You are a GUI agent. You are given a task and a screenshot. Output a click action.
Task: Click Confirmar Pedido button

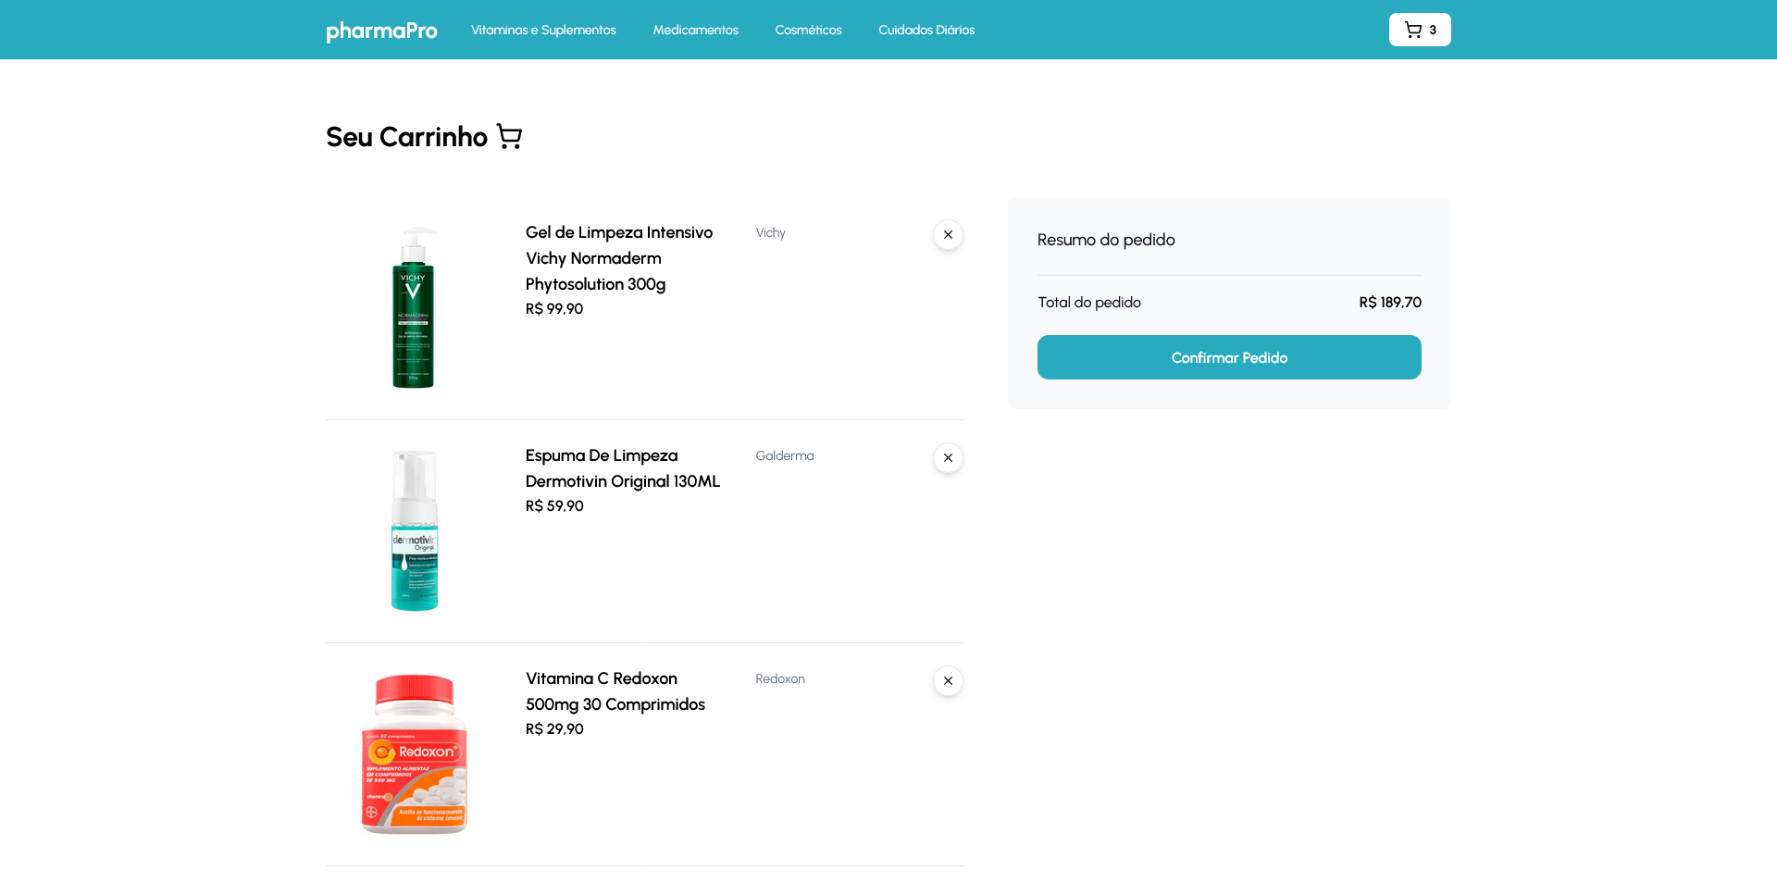(x=1229, y=357)
